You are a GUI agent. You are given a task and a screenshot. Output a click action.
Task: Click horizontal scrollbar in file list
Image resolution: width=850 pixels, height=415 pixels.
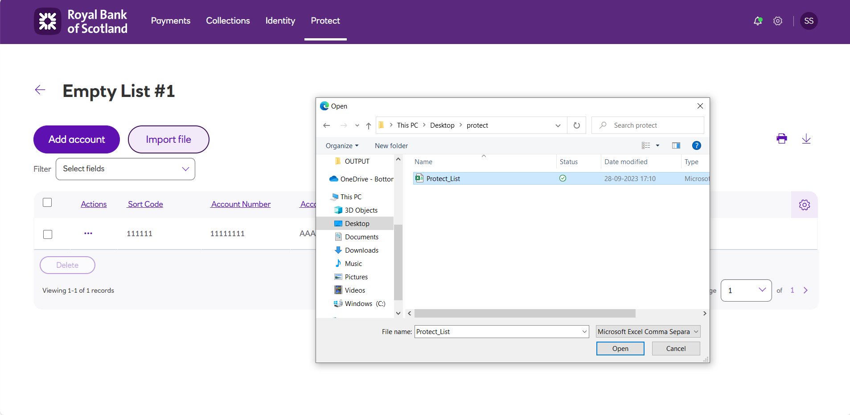pyautogui.click(x=525, y=314)
